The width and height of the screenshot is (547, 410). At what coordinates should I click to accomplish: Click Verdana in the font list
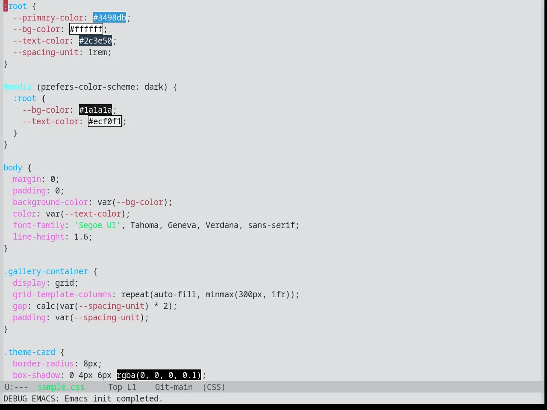point(222,225)
